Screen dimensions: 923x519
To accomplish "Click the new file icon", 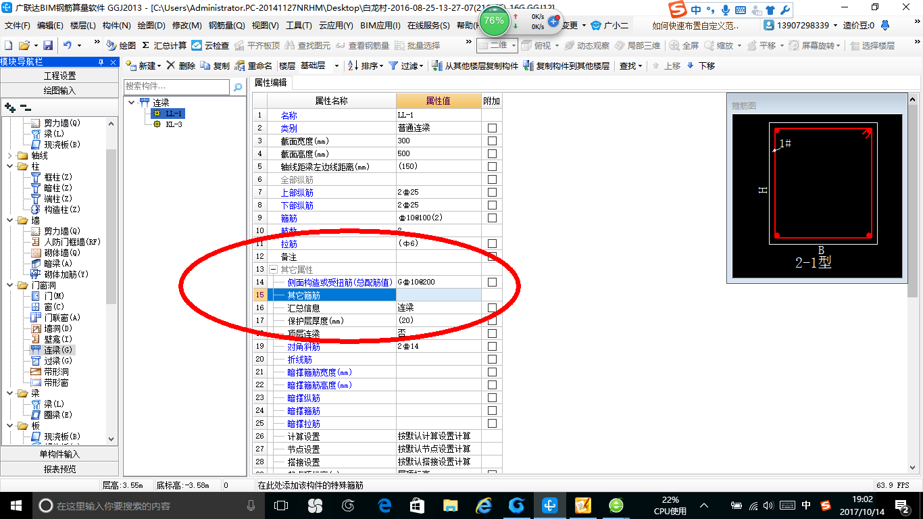I will coord(8,45).
